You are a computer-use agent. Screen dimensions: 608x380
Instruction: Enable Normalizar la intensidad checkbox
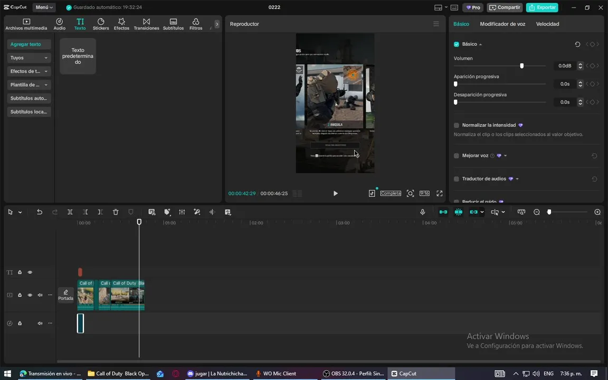(x=457, y=125)
